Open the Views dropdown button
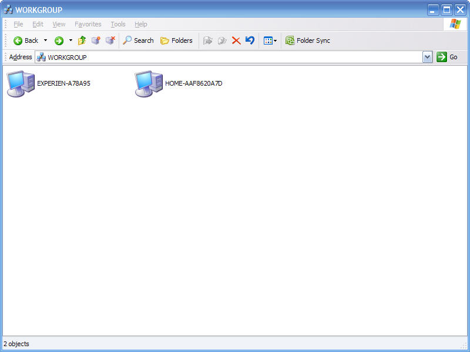 pos(270,40)
